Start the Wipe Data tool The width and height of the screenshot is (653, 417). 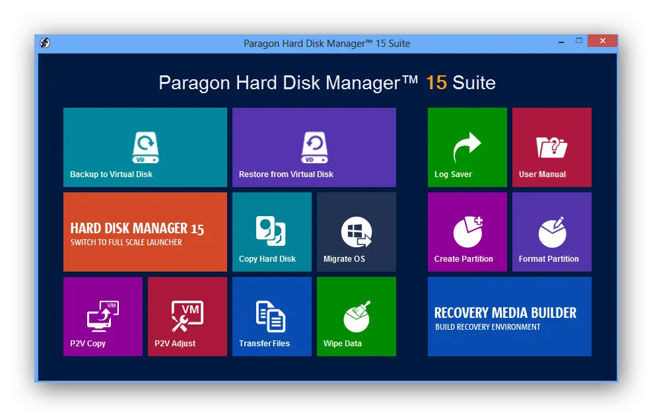coord(357,317)
